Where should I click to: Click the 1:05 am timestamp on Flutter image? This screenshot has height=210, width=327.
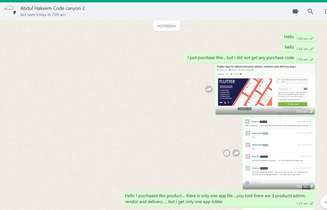coord(302,112)
